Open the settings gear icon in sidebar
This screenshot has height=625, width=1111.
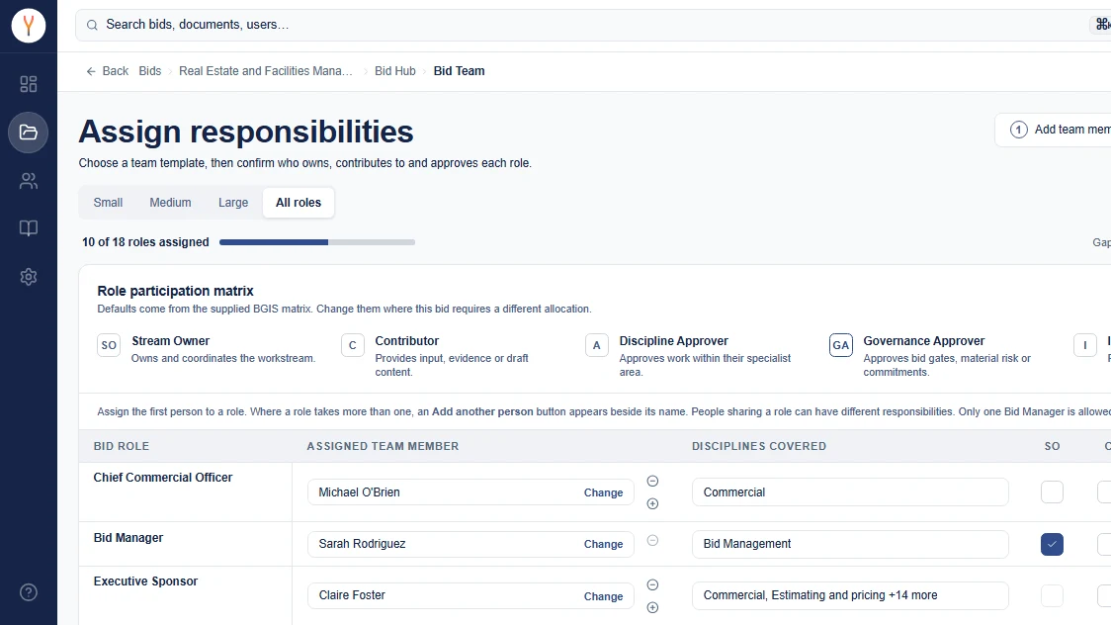click(x=29, y=276)
